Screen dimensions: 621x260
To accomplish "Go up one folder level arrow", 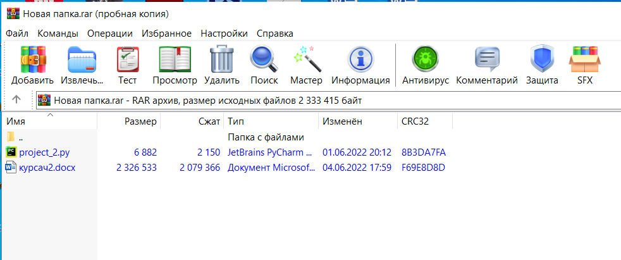I will (16, 99).
